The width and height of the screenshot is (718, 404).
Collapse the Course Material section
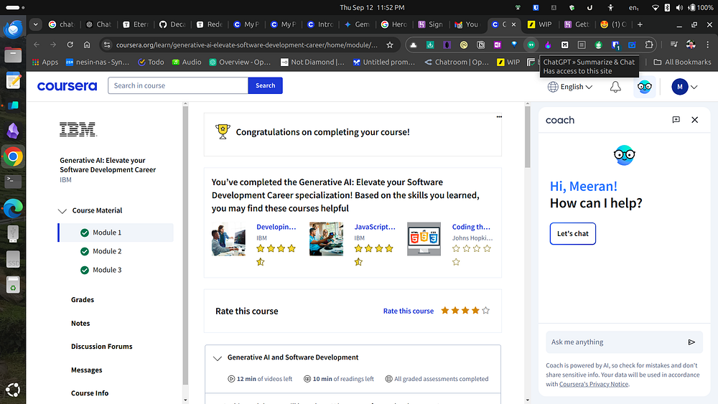62,211
